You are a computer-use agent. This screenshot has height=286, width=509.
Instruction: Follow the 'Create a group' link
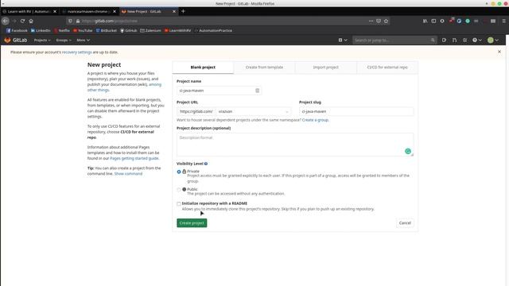[x=315, y=120]
